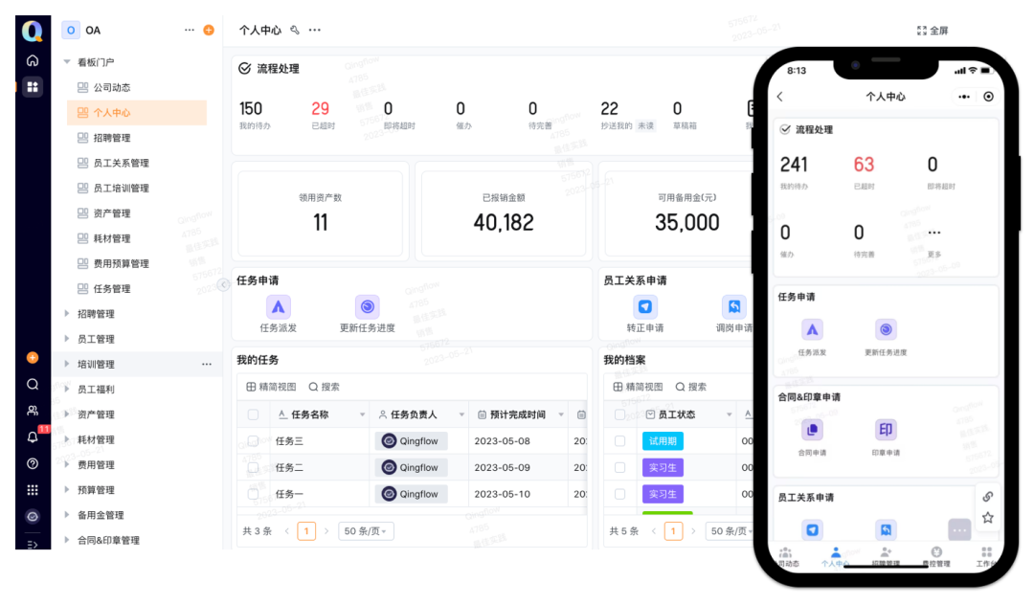Check the box for row 任务三
The image size is (1034, 604).
click(x=253, y=441)
